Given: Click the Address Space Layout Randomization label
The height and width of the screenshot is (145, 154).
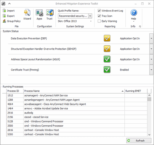Looking at the screenshot, I should pyautogui.click(x=36, y=59).
